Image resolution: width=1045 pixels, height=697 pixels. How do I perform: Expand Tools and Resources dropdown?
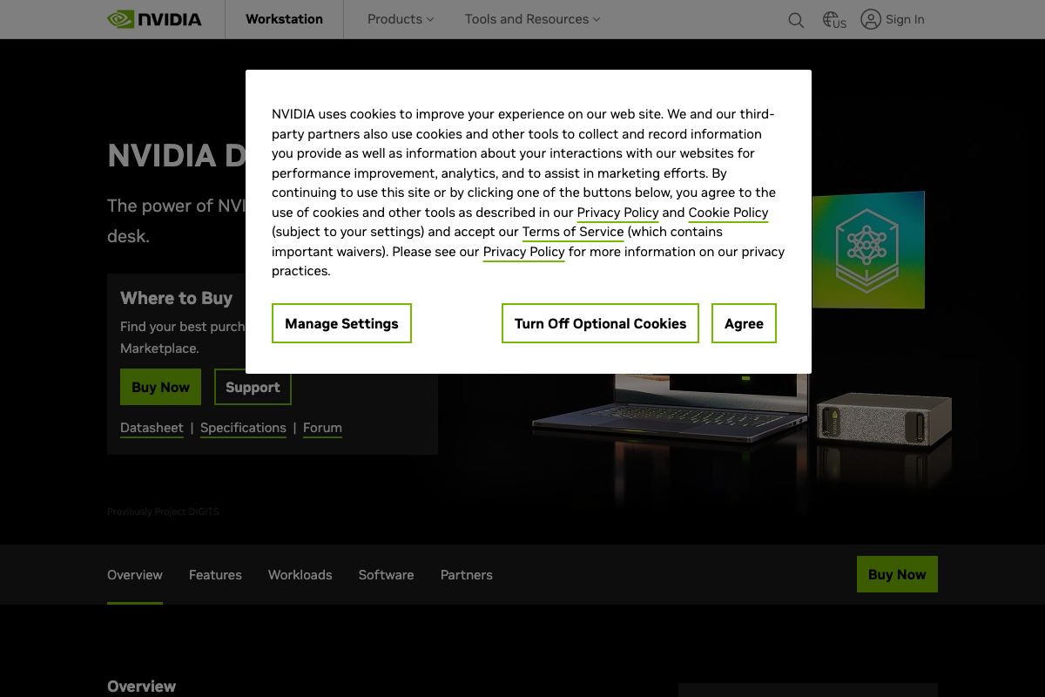pyautogui.click(x=532, y=19)
